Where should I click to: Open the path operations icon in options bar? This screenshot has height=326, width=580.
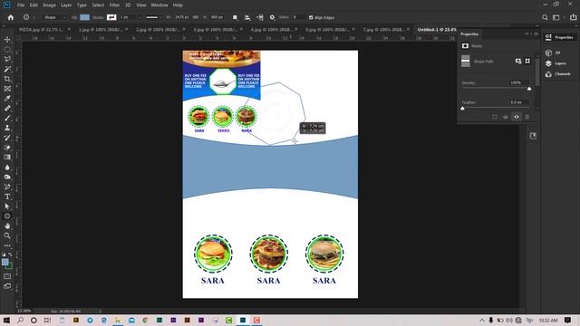tap(235, 17)
